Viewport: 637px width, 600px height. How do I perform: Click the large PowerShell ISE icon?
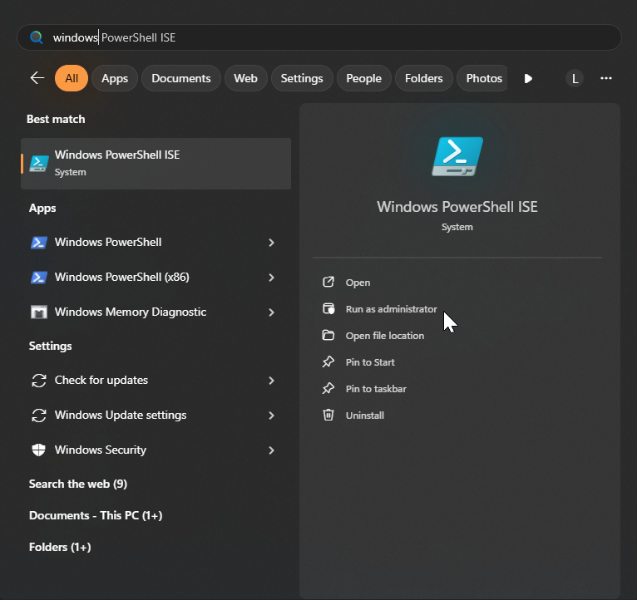tap(457, 156)
